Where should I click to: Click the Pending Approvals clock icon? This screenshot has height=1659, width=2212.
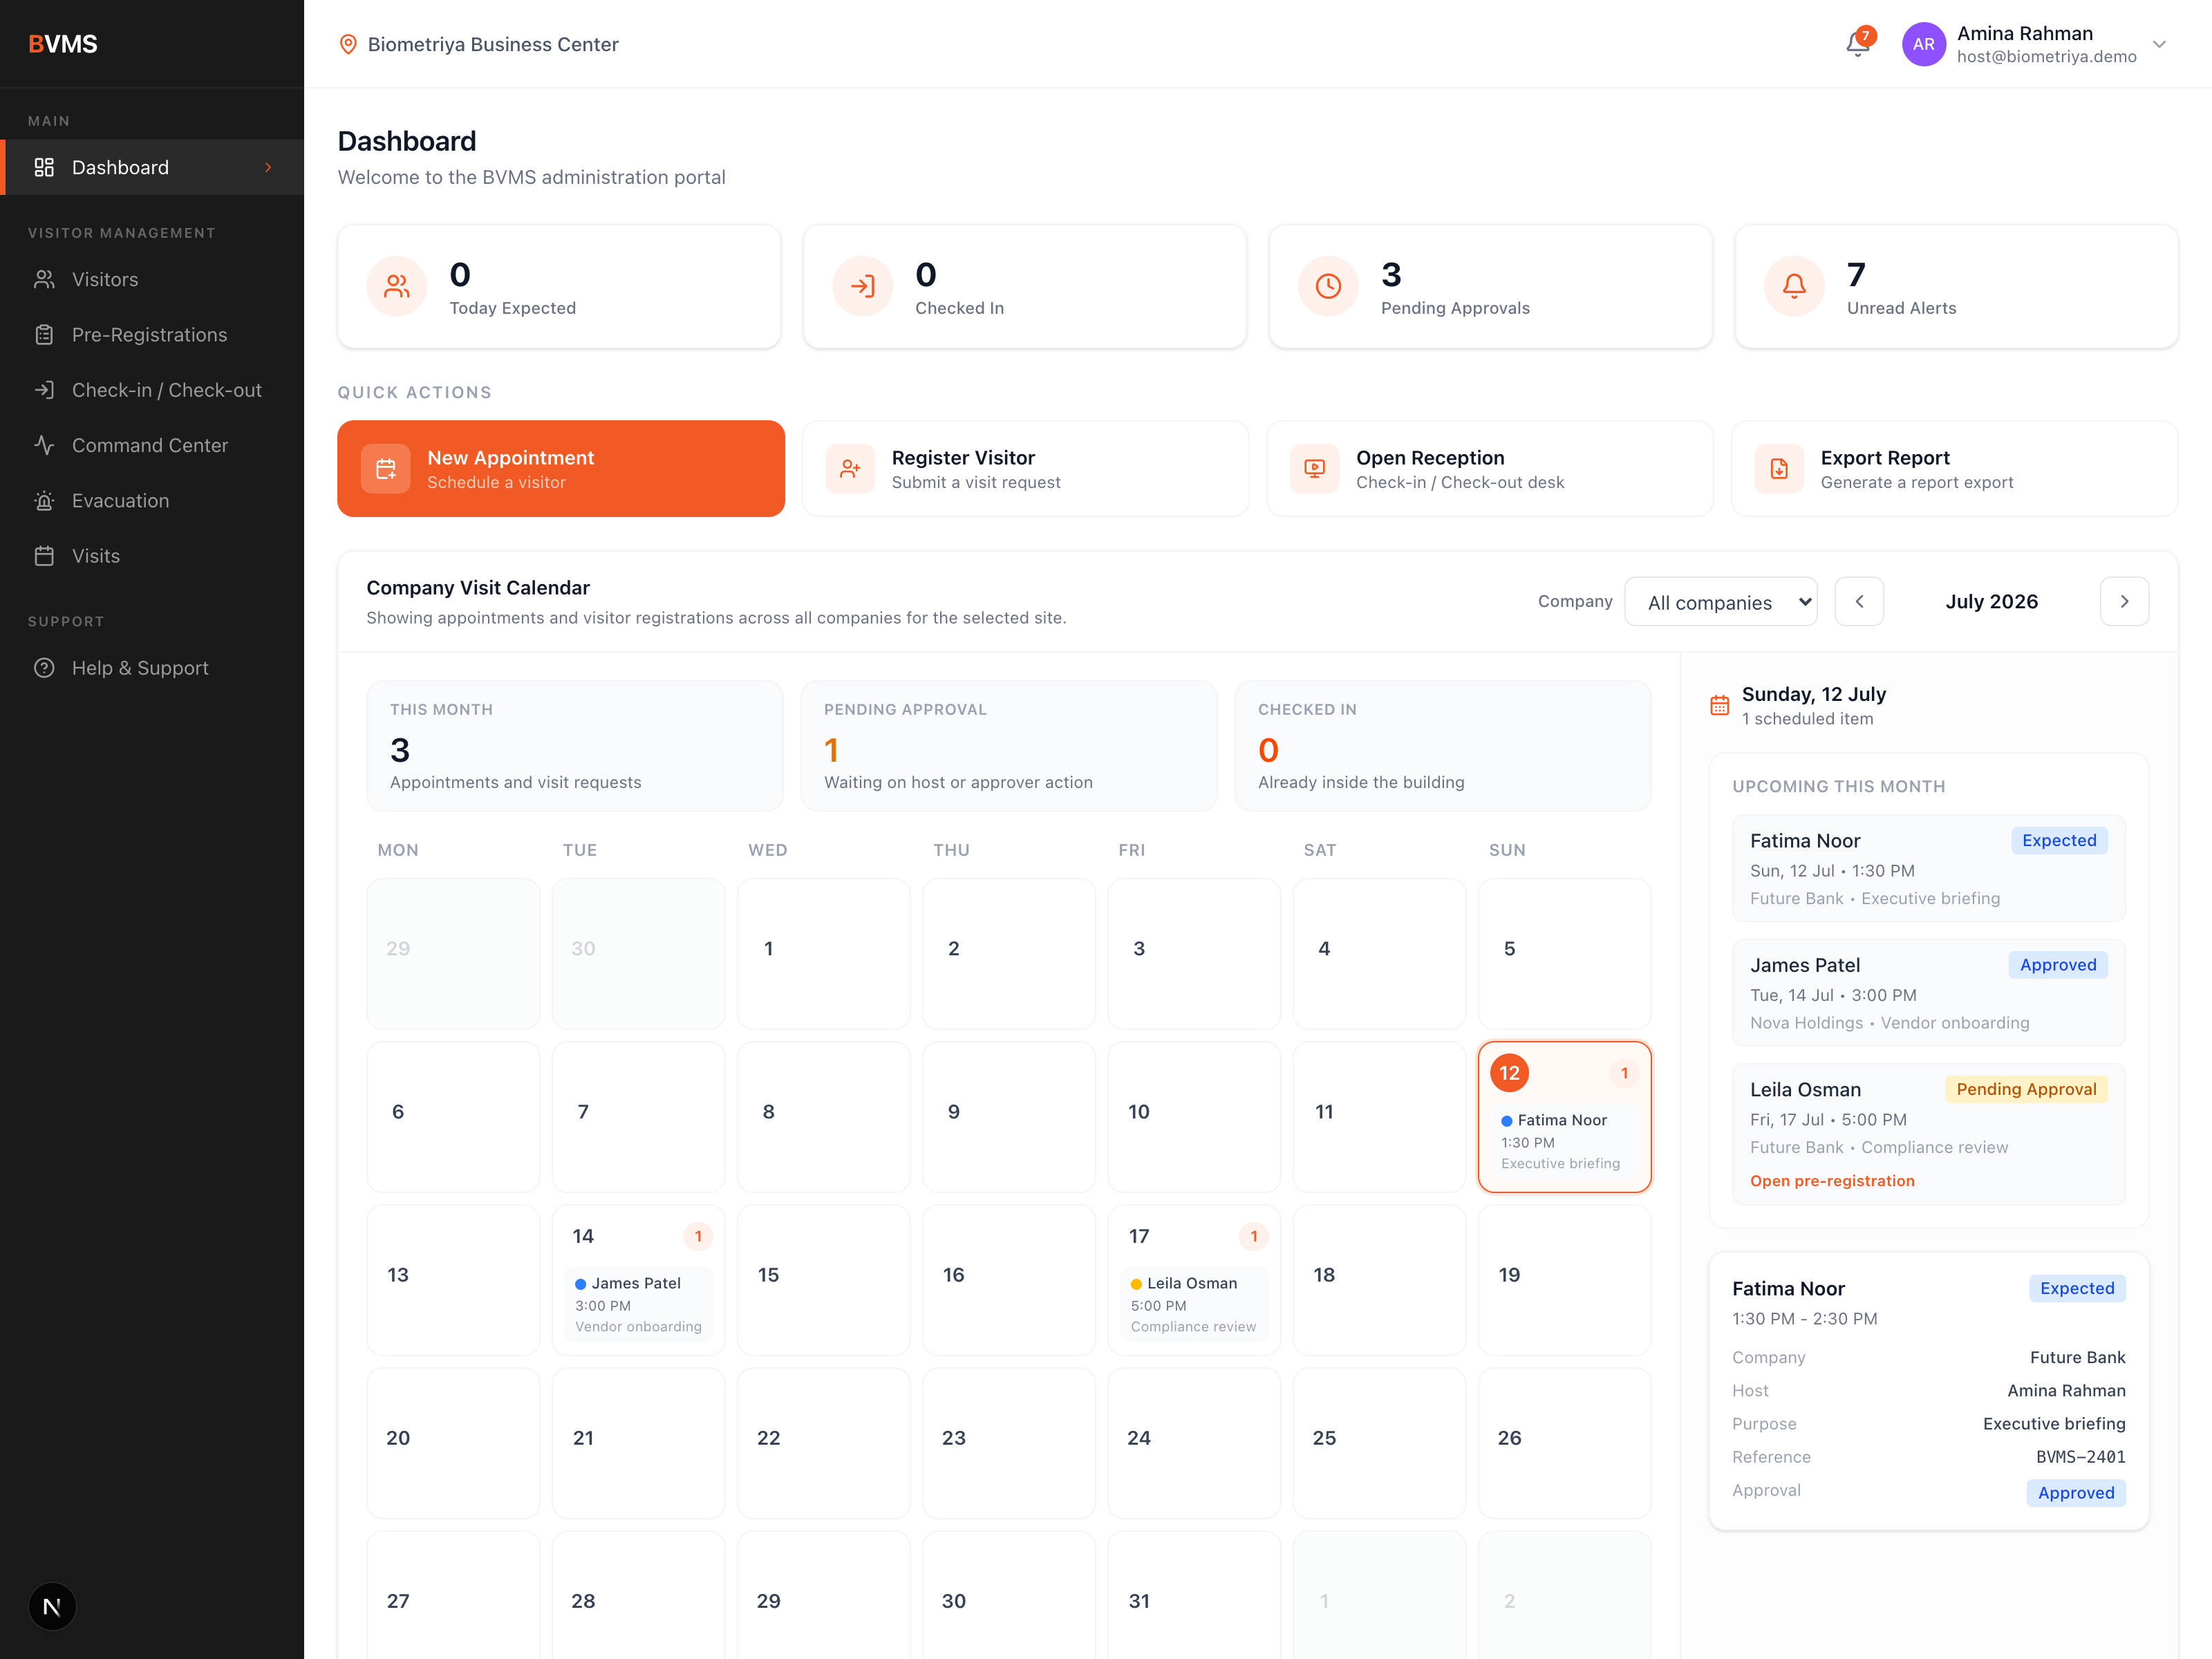click(1328, 287)
